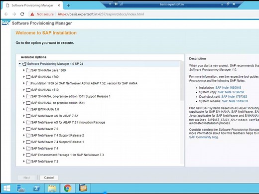This screenshot has width=259, height=194.
Task: Click the Welcome to SAP Installation heading
Action: coord(46,33)
